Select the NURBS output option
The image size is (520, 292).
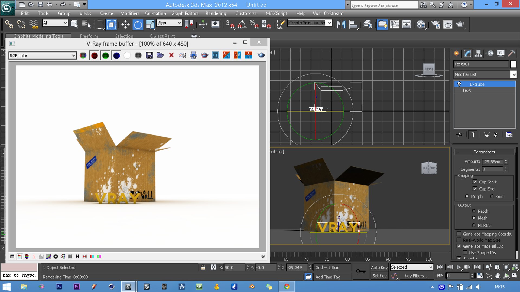coord(474,225)
